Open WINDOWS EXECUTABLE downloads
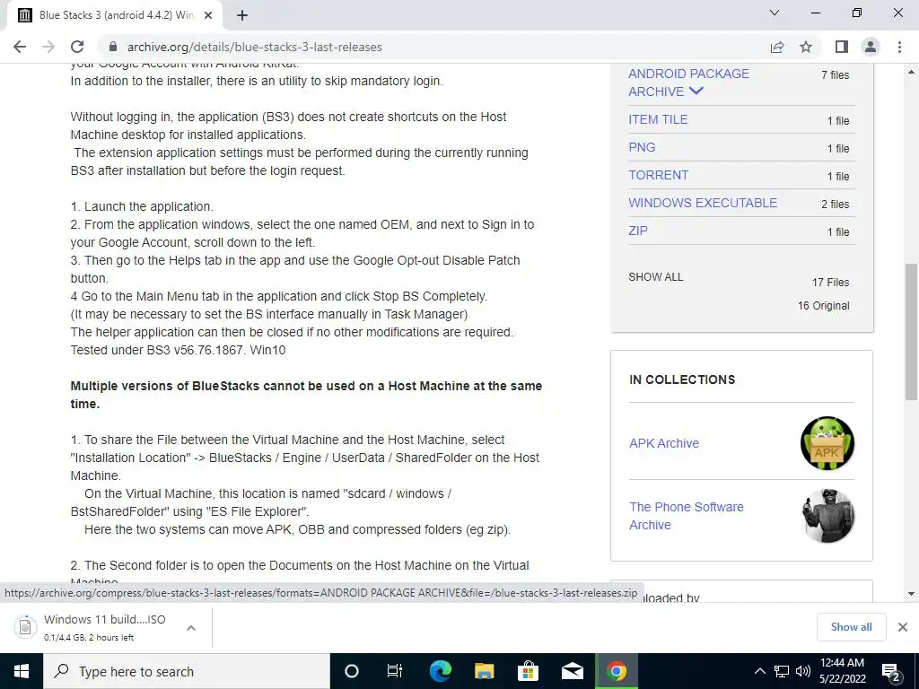Screen dimensions: 919x689 [x=703, y=203]
